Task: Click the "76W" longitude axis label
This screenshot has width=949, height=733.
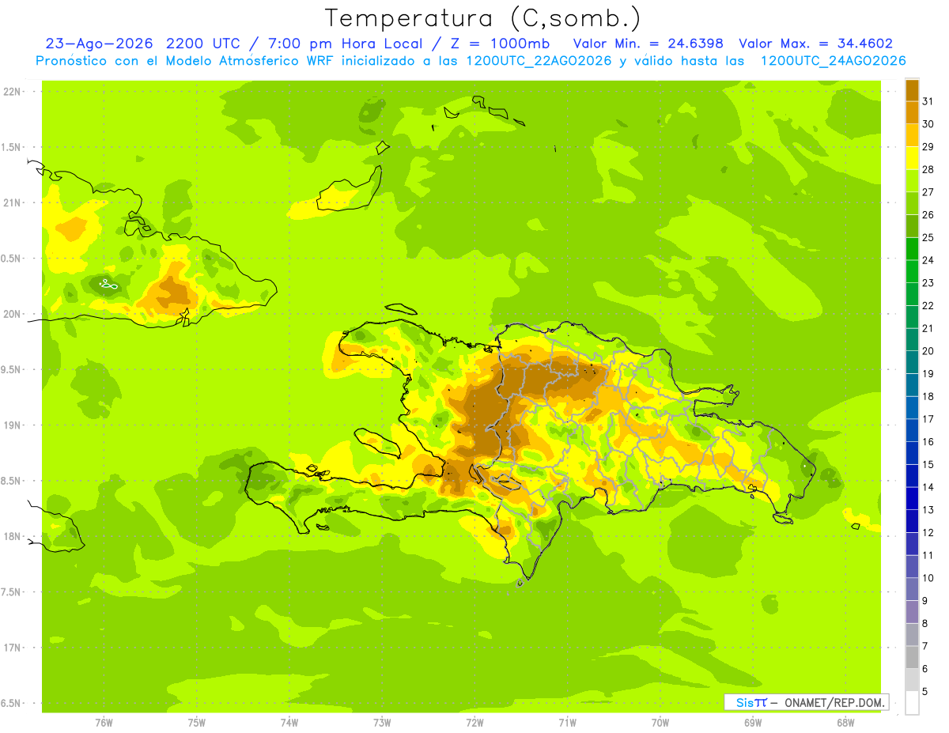Action: 104,723
